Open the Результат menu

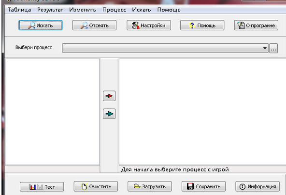coord(50,10)
